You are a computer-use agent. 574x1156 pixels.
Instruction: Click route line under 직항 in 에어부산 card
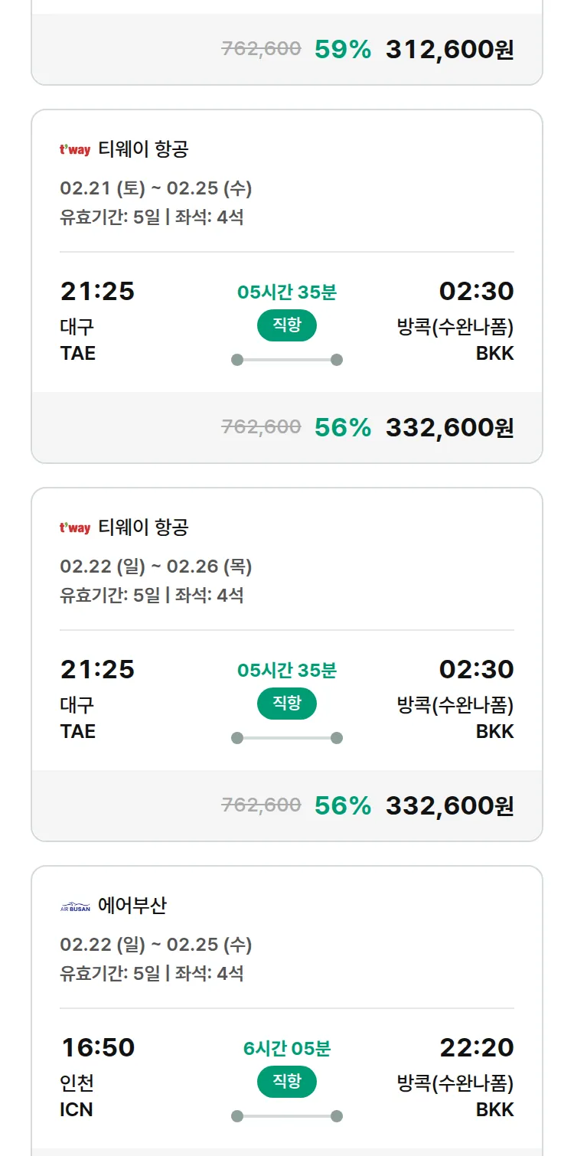click(x=287, y=1116)
